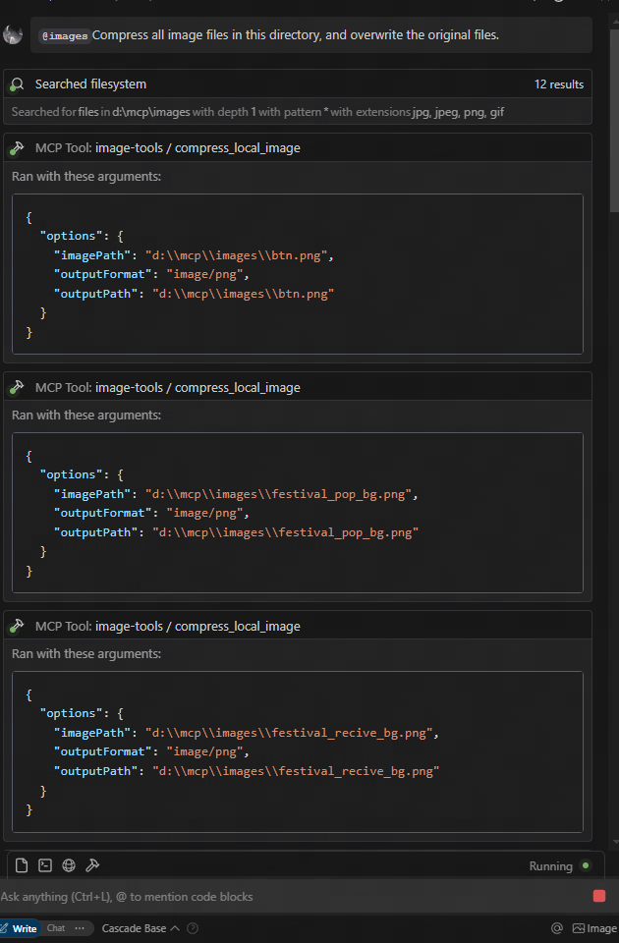Image resolution: width=619 pixels, height=943 pixels.
Task: Collapse the festival_pop_bg.png tool call header
Action: pos(297,387)
